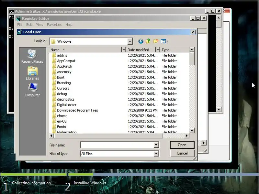Select the Branding folder icon

[x=54, y=83]
